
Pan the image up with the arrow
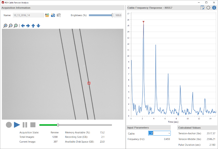coord(33,26)
